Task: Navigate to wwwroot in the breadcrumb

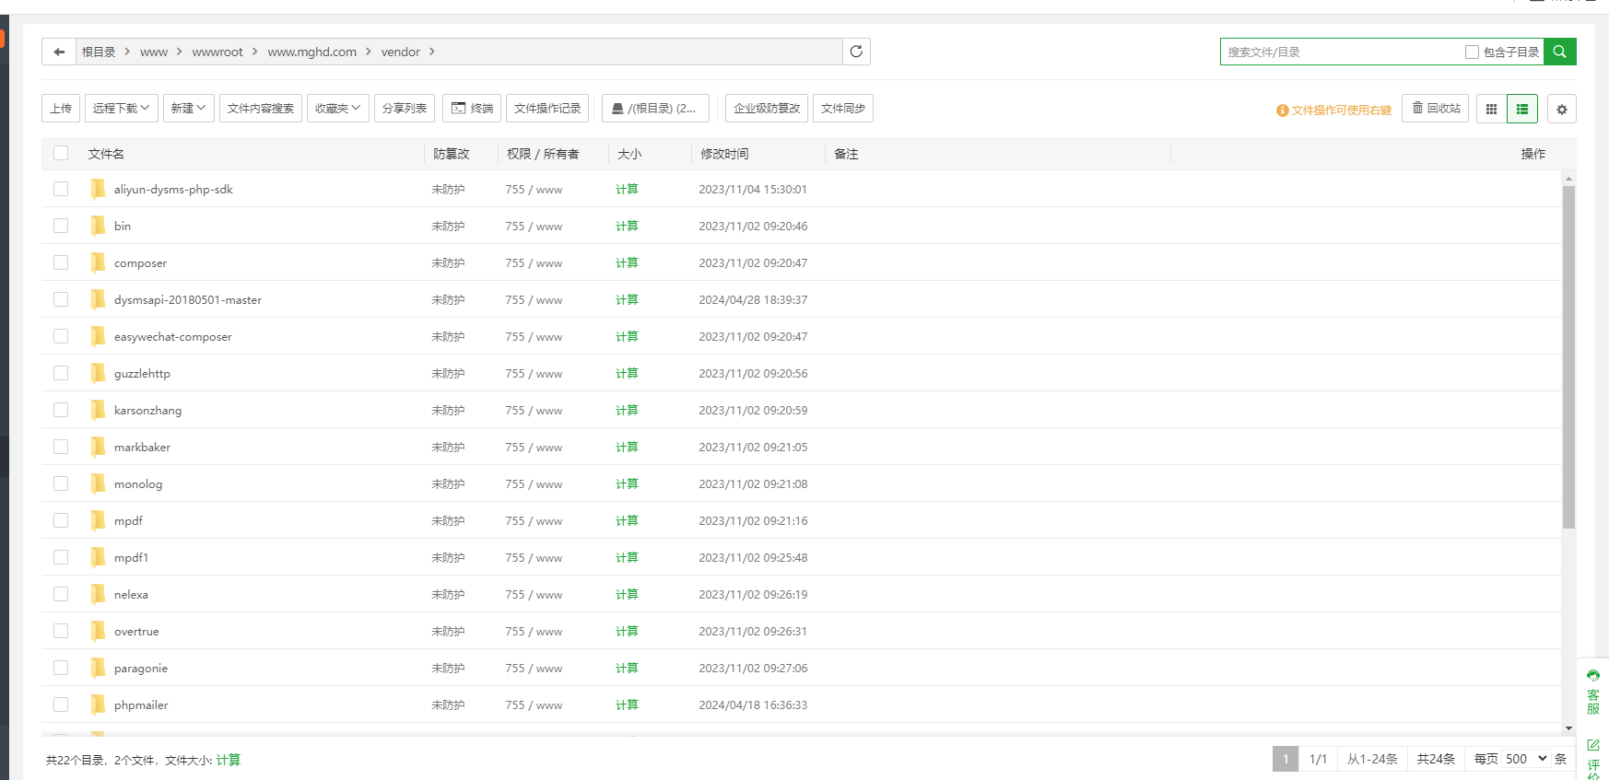Action: [217, 52]
